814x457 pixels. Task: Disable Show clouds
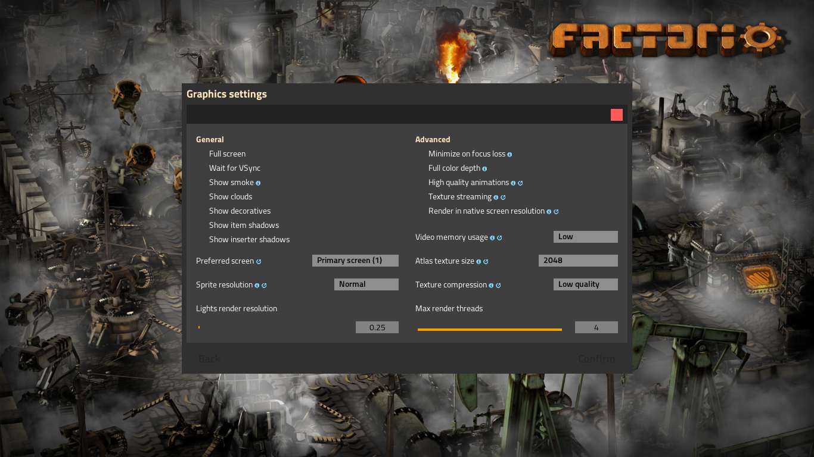coord(231,196)
